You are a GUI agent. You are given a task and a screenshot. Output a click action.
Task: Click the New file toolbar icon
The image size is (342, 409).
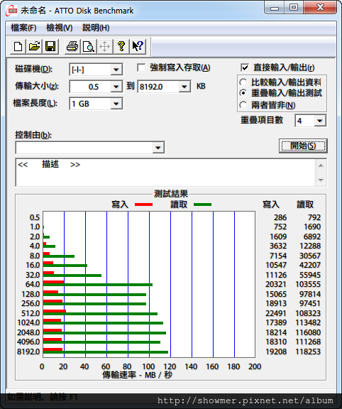pos(18,47)
